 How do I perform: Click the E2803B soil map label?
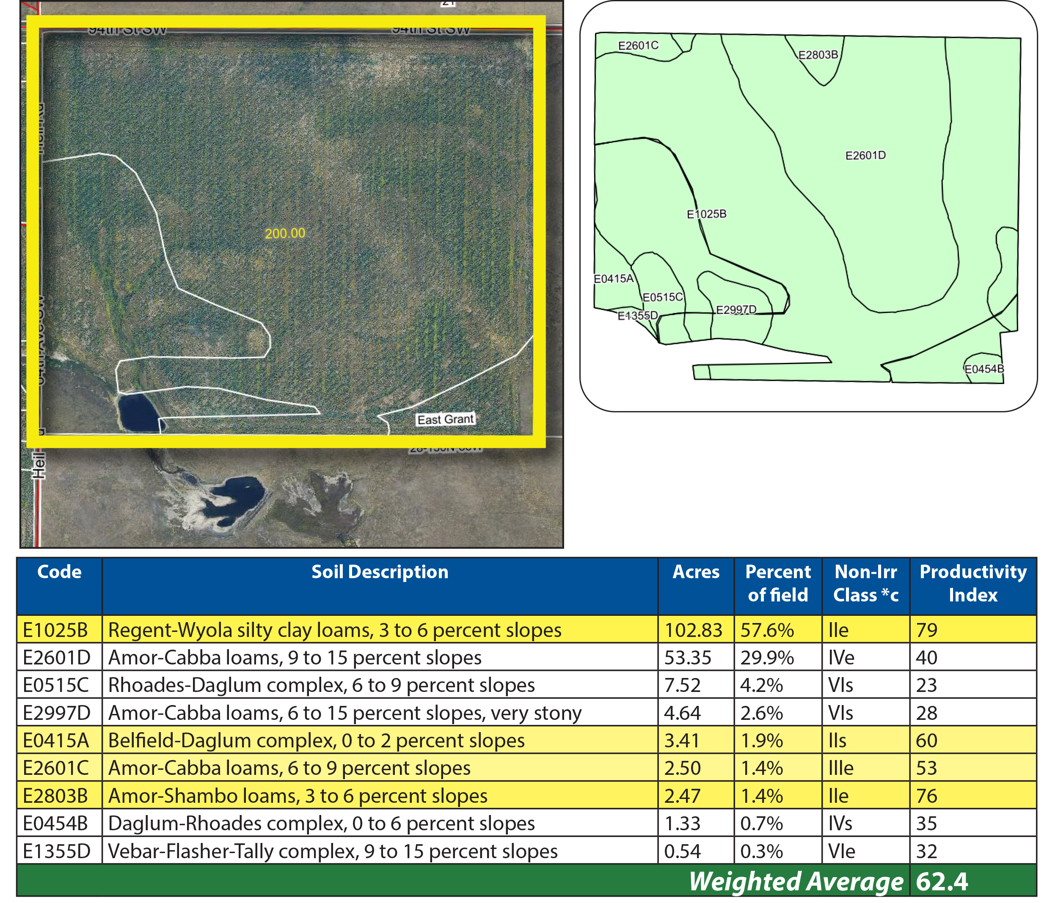tap(818, 55)
